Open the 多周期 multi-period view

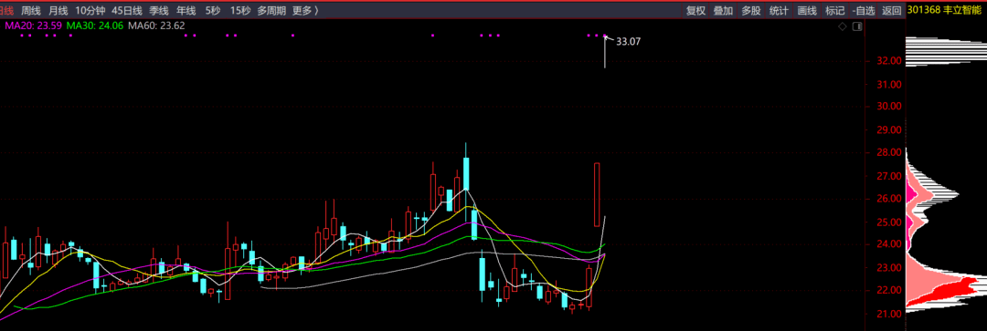pyautogui.click(x=271, y=11)
